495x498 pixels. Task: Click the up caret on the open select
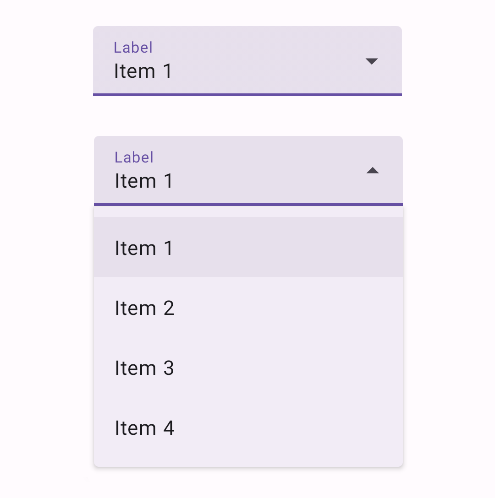[x=374, y=170]
